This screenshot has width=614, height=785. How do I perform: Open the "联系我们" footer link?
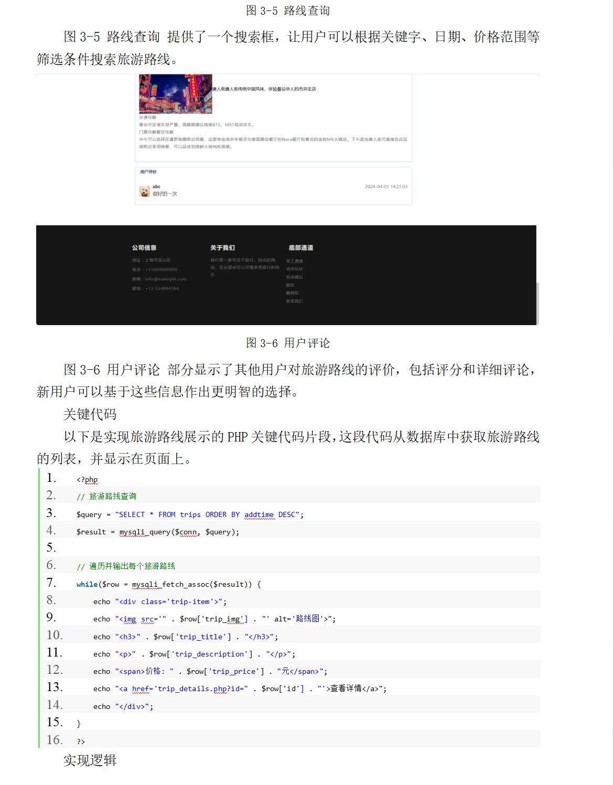[x=295, y=301]
